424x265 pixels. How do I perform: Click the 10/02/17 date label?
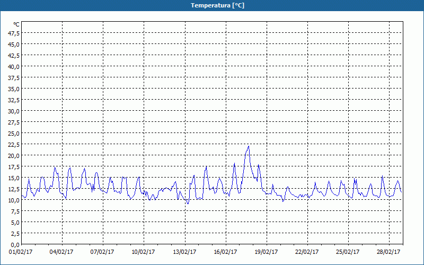[x=143, y=252]
